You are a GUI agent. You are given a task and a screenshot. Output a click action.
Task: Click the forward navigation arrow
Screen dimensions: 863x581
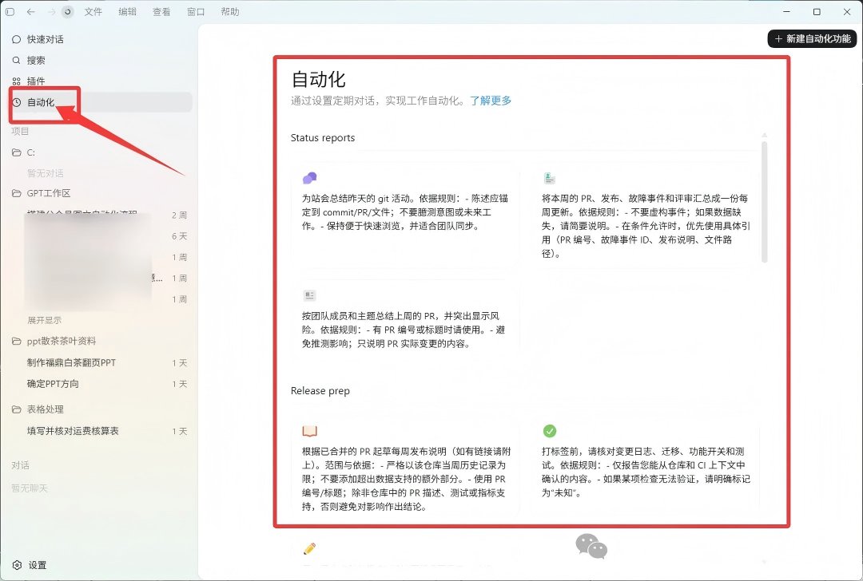[x=51, y=11]
